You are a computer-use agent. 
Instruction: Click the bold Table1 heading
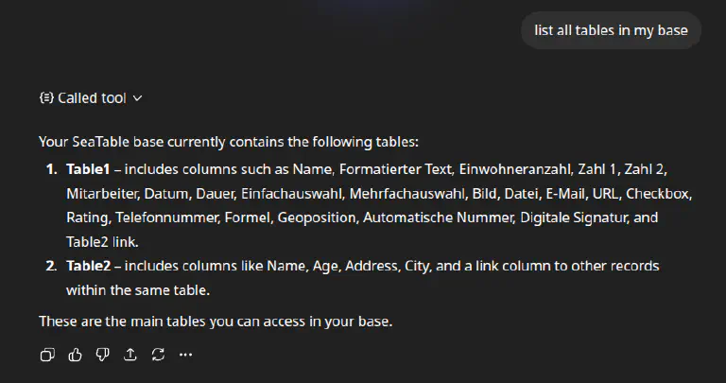[88, 169]
